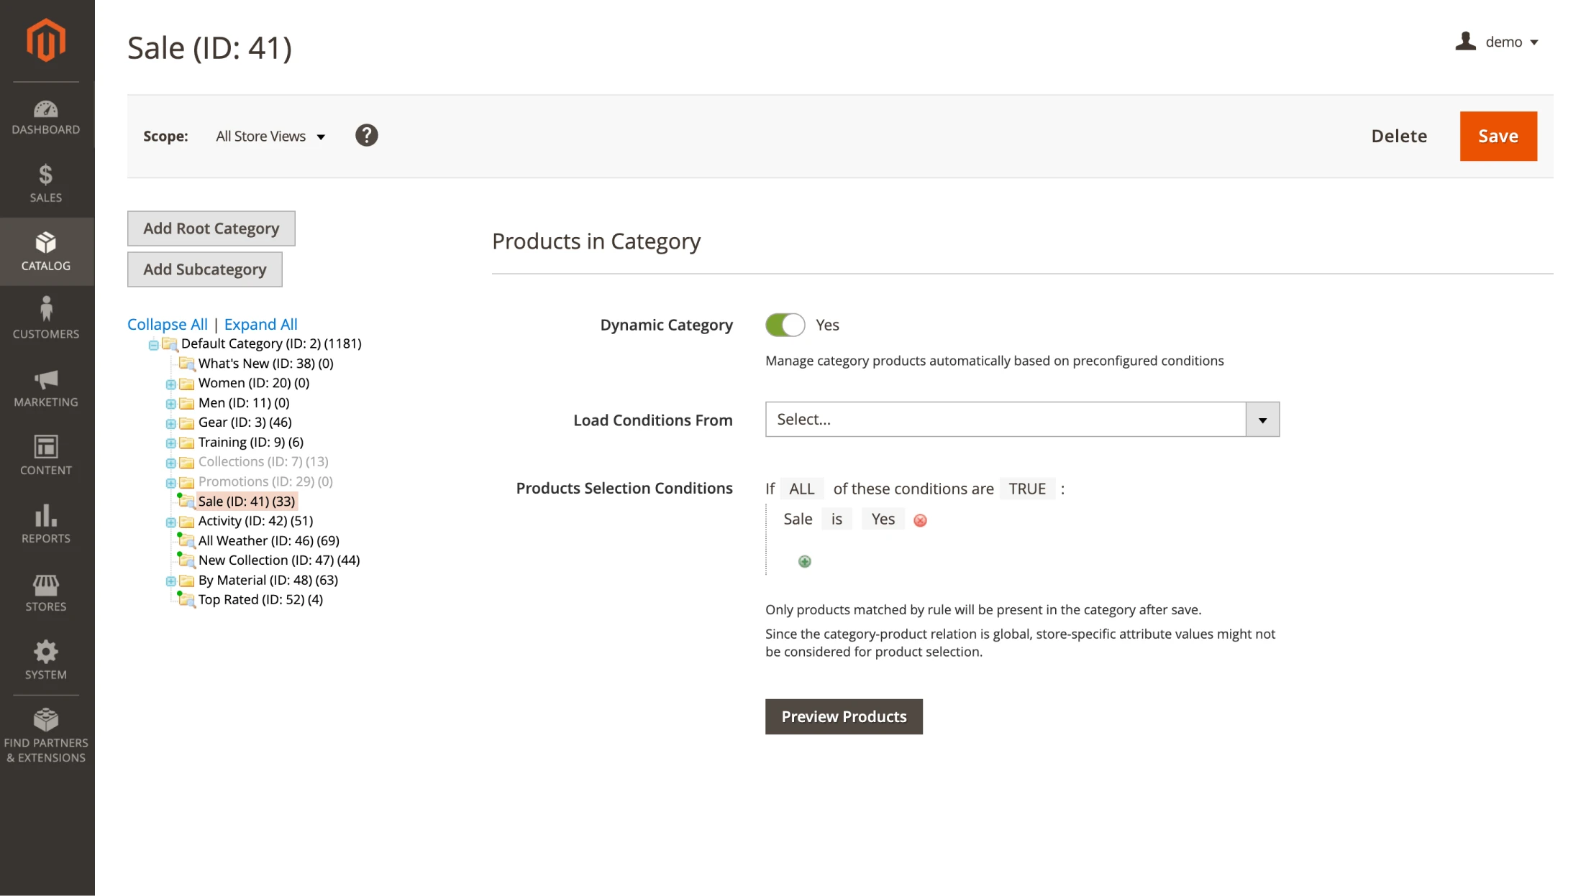The height and width of the screenshot is (896, 1586).
Task: Click the Add Root Category button
Action: tap(211, 228)
